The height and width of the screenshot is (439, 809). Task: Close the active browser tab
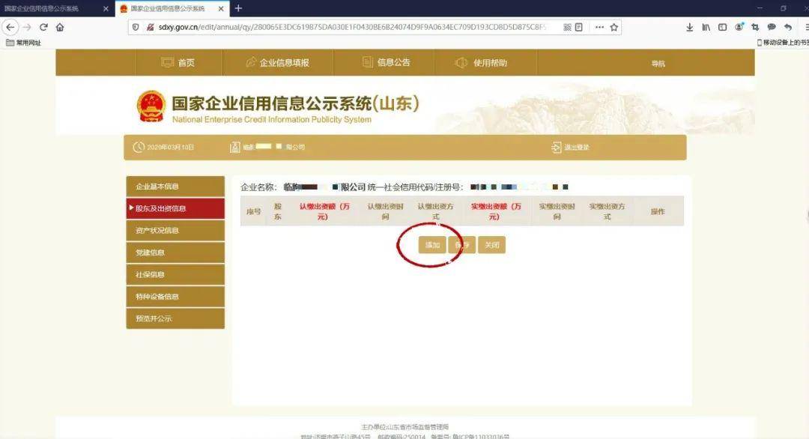(x=221, y=9)
